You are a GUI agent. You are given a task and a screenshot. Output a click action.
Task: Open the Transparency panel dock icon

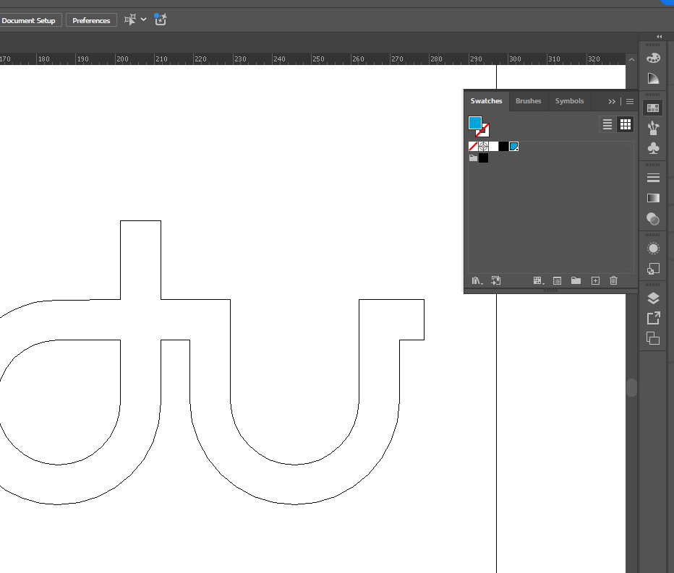pos(653,219)
